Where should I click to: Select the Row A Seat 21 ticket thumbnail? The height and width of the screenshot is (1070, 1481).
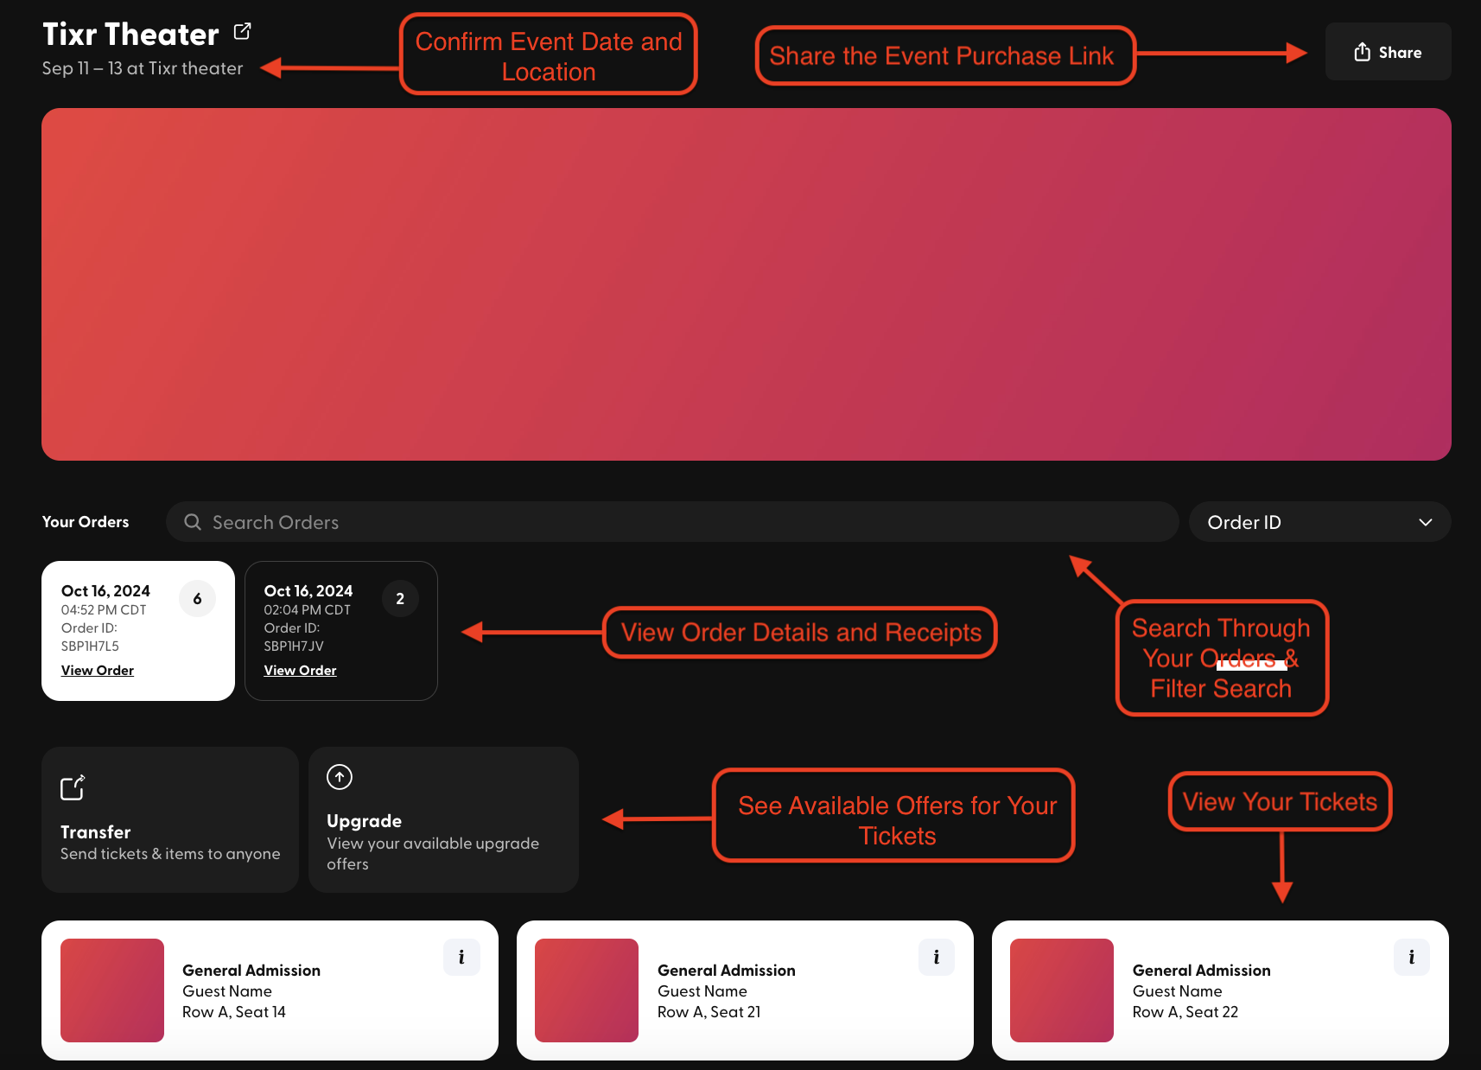tap(587, 990)
